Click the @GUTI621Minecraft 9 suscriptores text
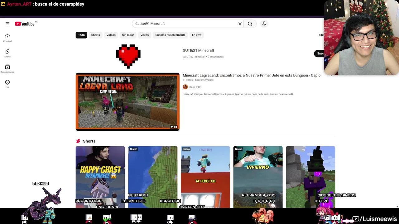This screenshot has height=224, width=399. tap(203, 57)
